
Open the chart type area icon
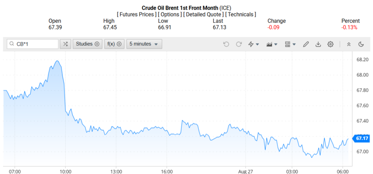pyautogui.click(x=269, y=44)
